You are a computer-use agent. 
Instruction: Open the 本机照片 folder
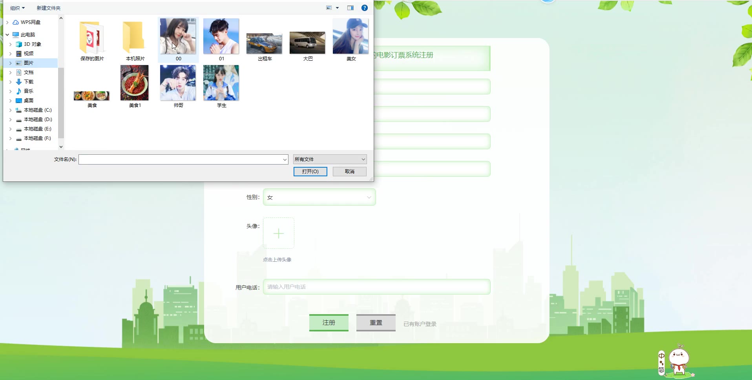pyautogui.click(x=135, y=40)
